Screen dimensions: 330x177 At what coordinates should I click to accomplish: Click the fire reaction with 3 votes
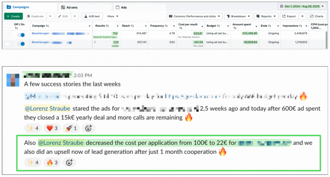53,163
